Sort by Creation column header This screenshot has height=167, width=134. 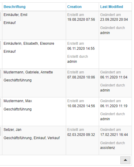tap(74, 7)
